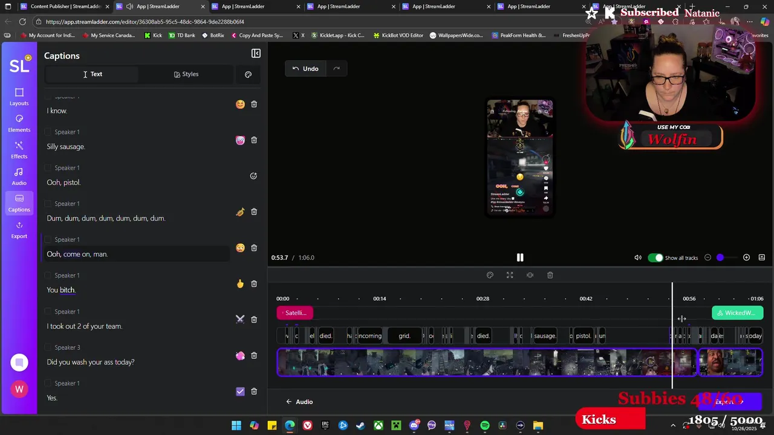The image size is (774, 435).
Task: Delete the 'Dum, dum, dum' caption
Action: [254, 211]
